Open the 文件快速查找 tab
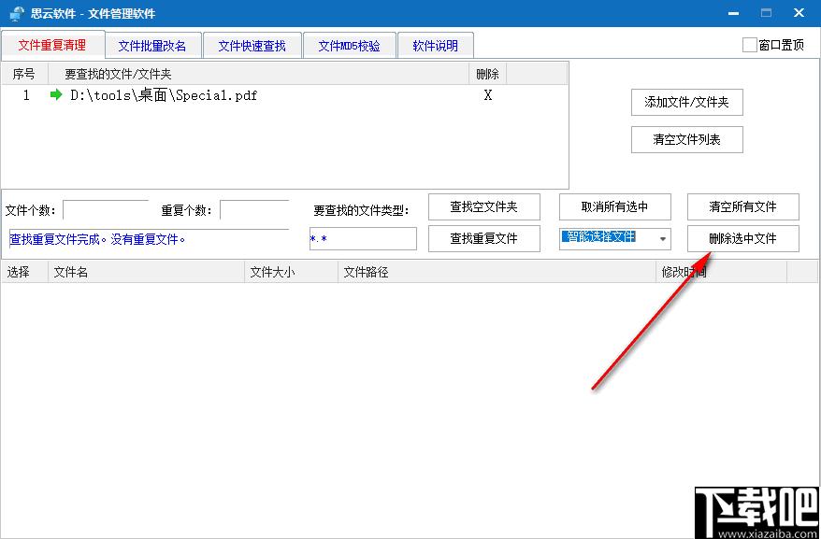The width and height of the screenshot is (821, 539). pos(252,46)
